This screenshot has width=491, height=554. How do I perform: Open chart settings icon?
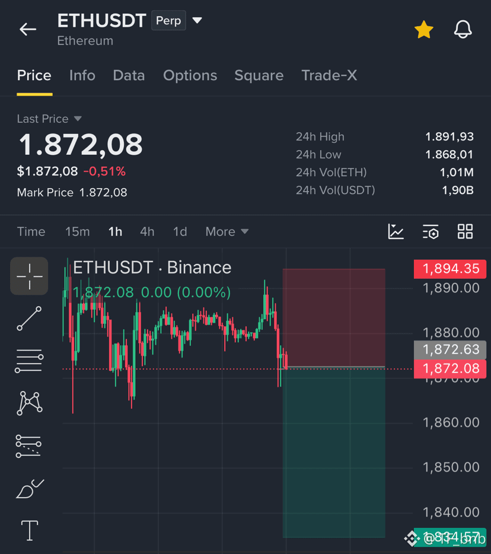click(x=431, y=232)
